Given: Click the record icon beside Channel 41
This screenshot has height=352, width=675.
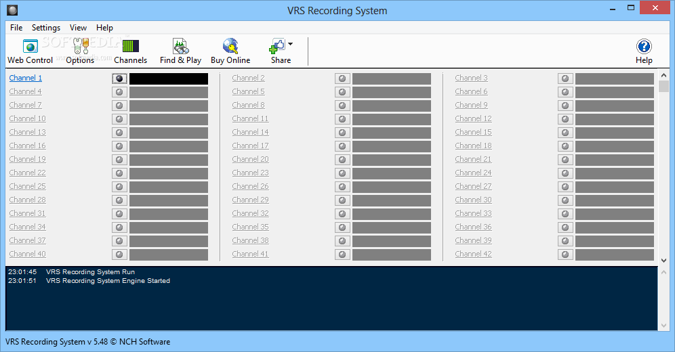Looking at the screenshot, I should pos(342,255).
